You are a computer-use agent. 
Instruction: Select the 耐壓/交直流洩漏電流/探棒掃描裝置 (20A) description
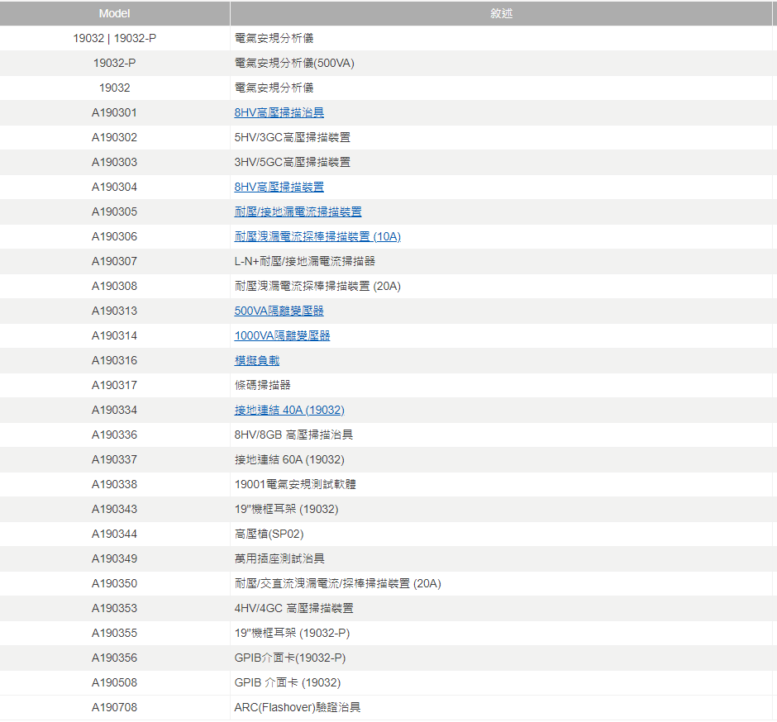tap(337, 583)
